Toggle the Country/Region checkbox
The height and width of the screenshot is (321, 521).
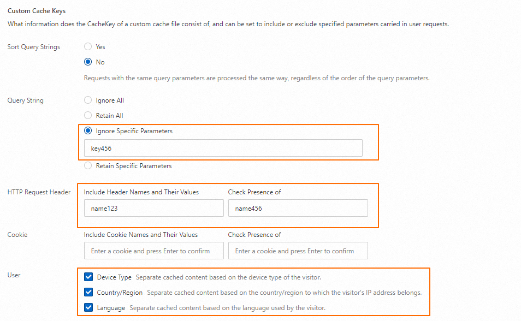point(88,293)
